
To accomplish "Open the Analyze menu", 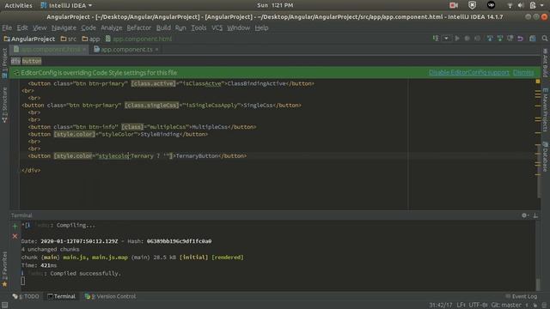I will (112, 27).
